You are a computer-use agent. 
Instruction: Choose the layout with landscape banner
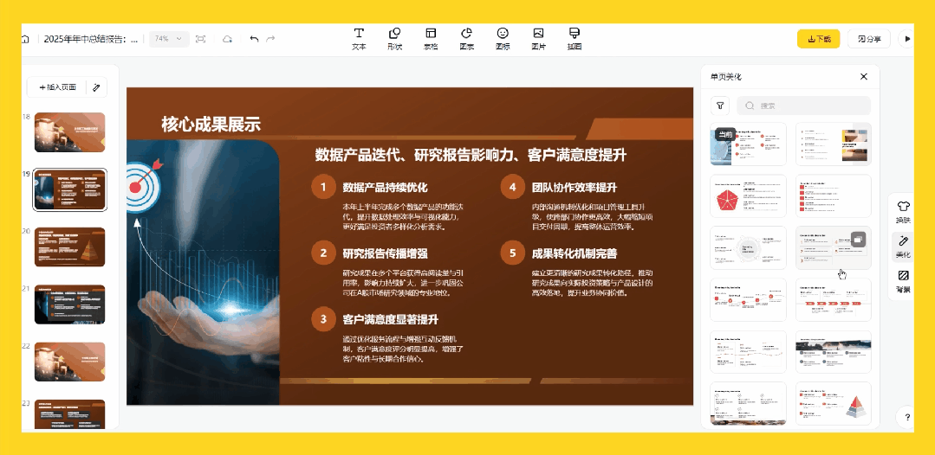[834, 352]
